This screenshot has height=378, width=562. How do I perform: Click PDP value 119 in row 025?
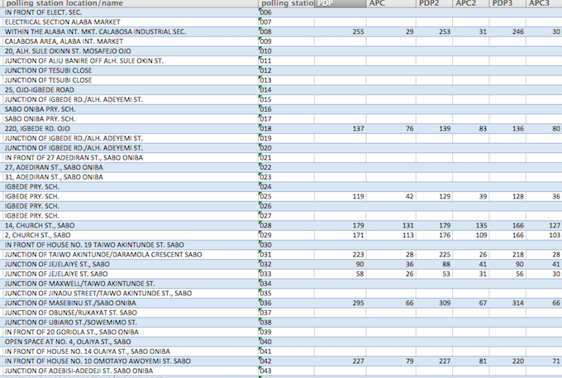(x=341, y=196)
